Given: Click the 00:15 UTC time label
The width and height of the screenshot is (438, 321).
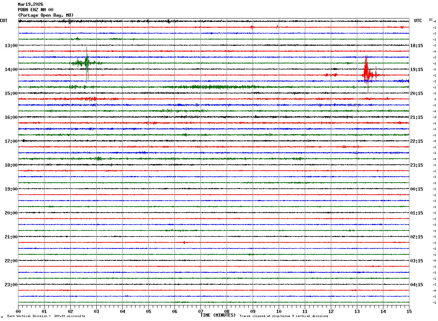Looking at the screenshot, I should 417,189.
